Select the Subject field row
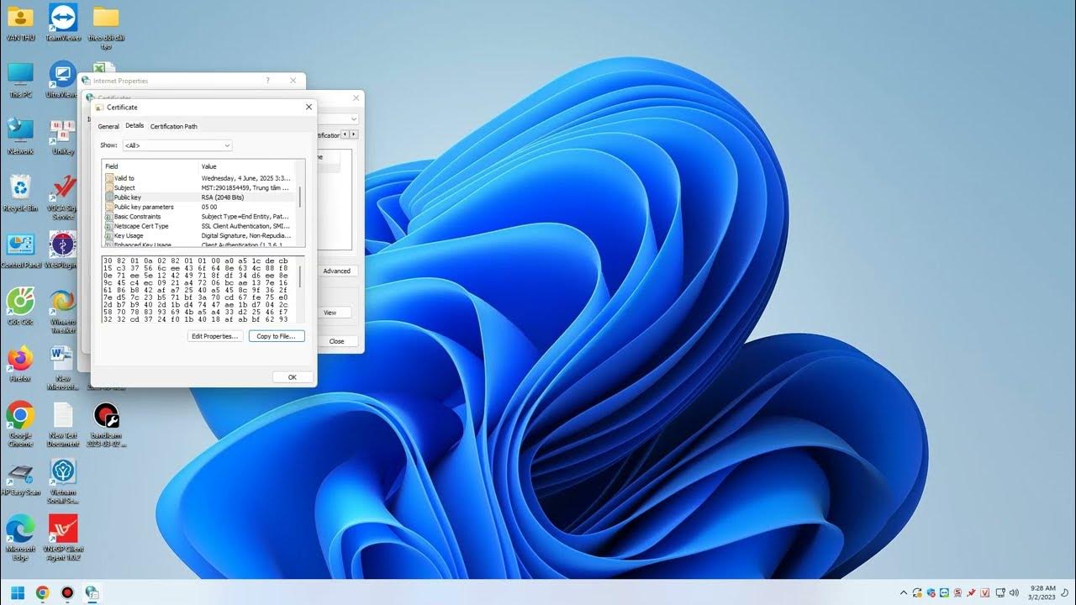Screen dimensions: 1076x605 pos(199,187)
